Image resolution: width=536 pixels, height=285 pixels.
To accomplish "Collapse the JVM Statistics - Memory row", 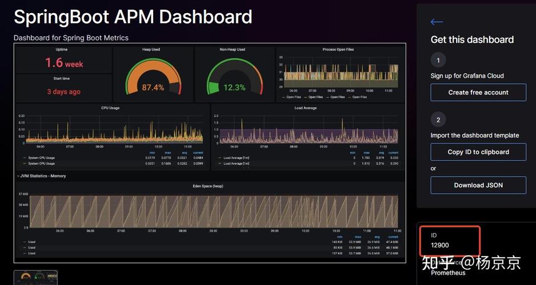I will pos(42,176).
